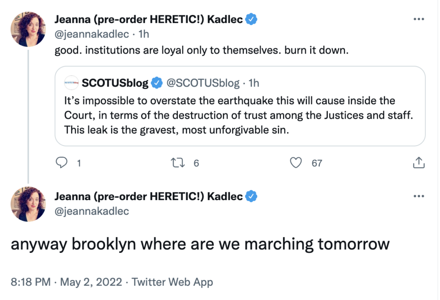
Task: Open the second tweet's profile avatar
Action: 27,204
